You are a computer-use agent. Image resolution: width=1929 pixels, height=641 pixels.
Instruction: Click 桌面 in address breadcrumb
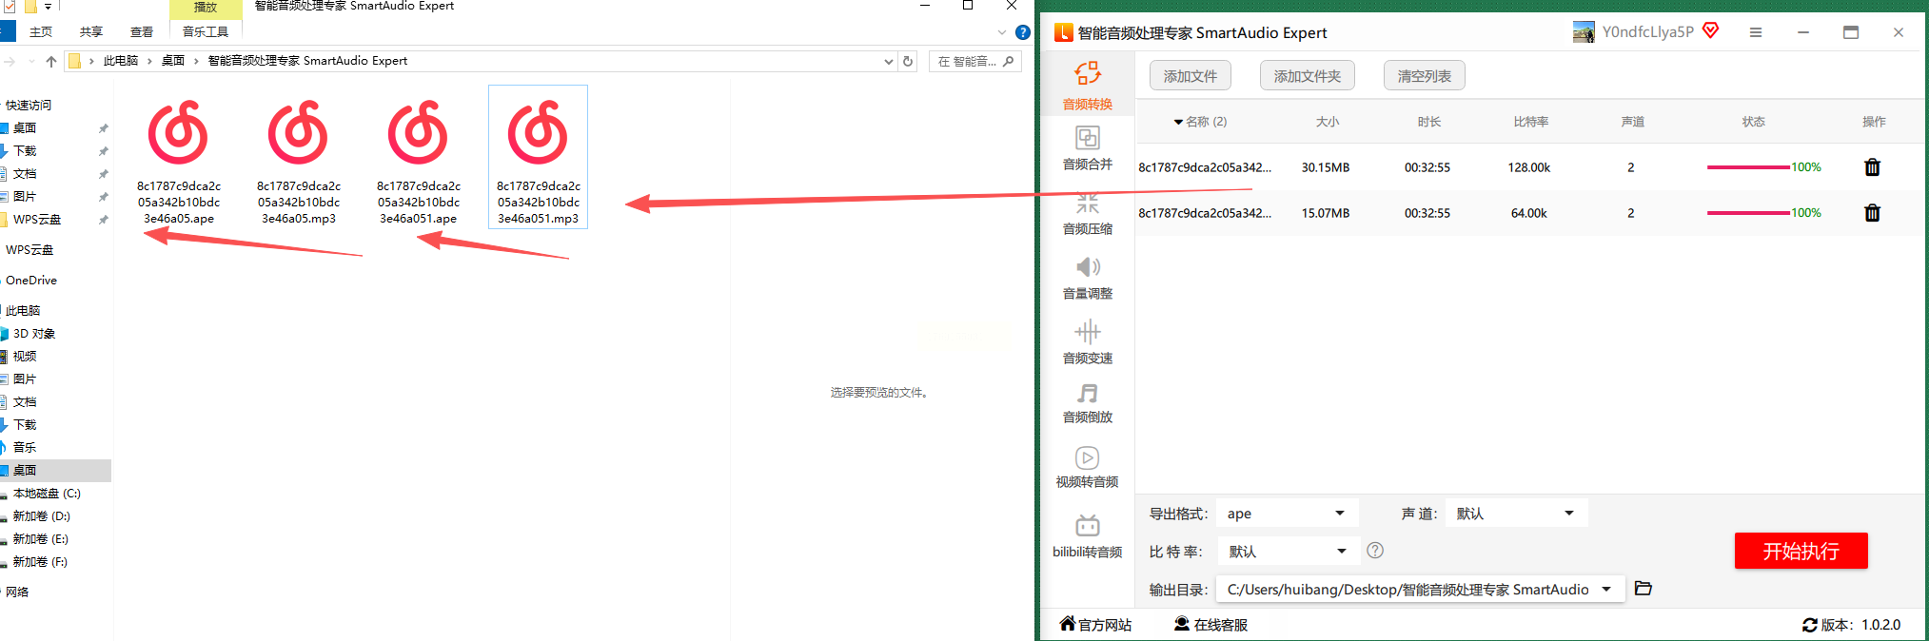[173, 61]
